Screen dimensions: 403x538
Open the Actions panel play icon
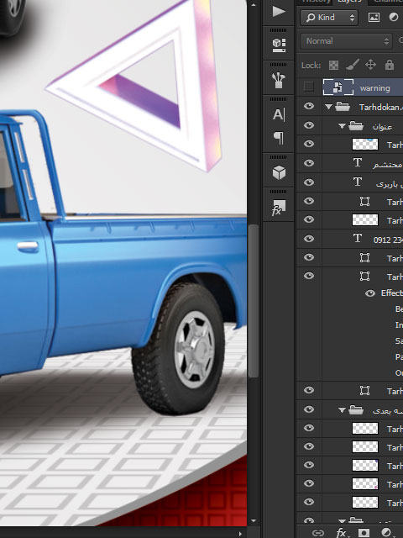tap(279, 11)
